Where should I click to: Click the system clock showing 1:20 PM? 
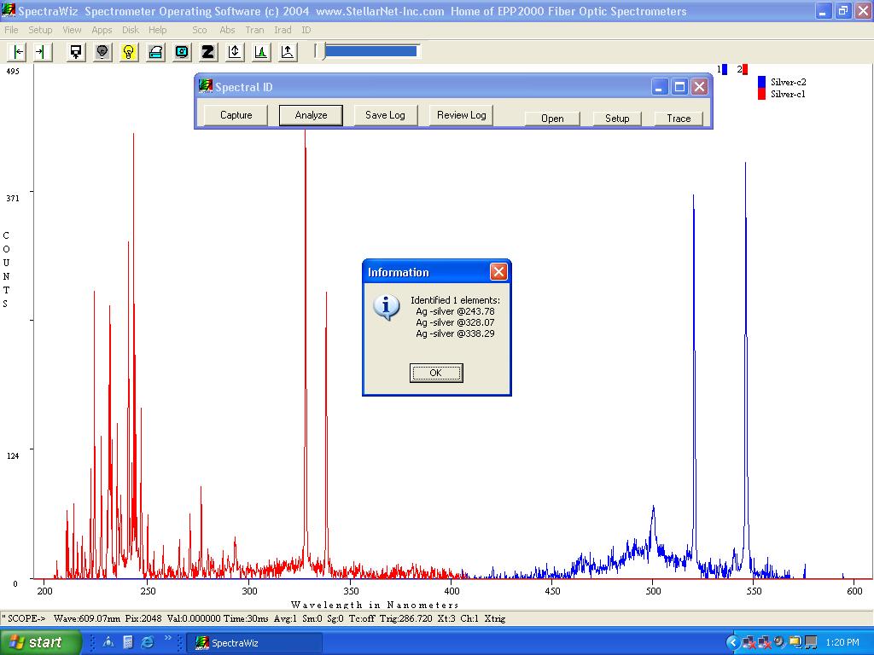[842, 643]
